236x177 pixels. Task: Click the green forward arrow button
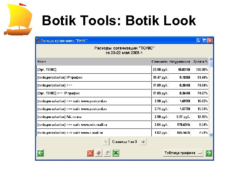click(x=209, y=153)
